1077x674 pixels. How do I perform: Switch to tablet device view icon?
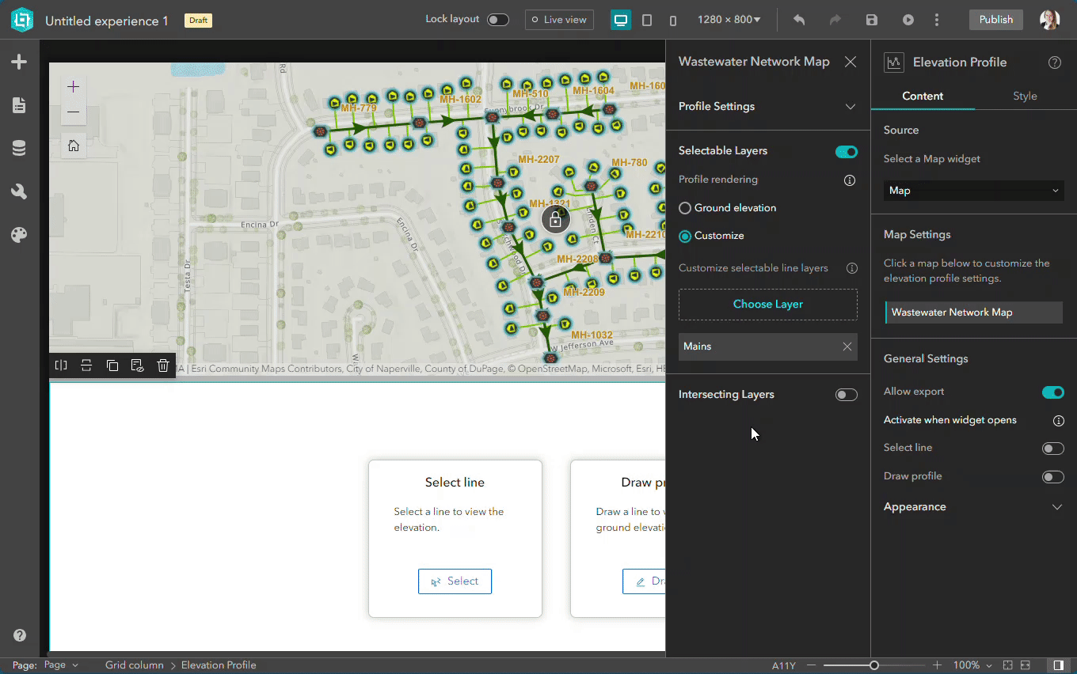[x=647, y=20]
